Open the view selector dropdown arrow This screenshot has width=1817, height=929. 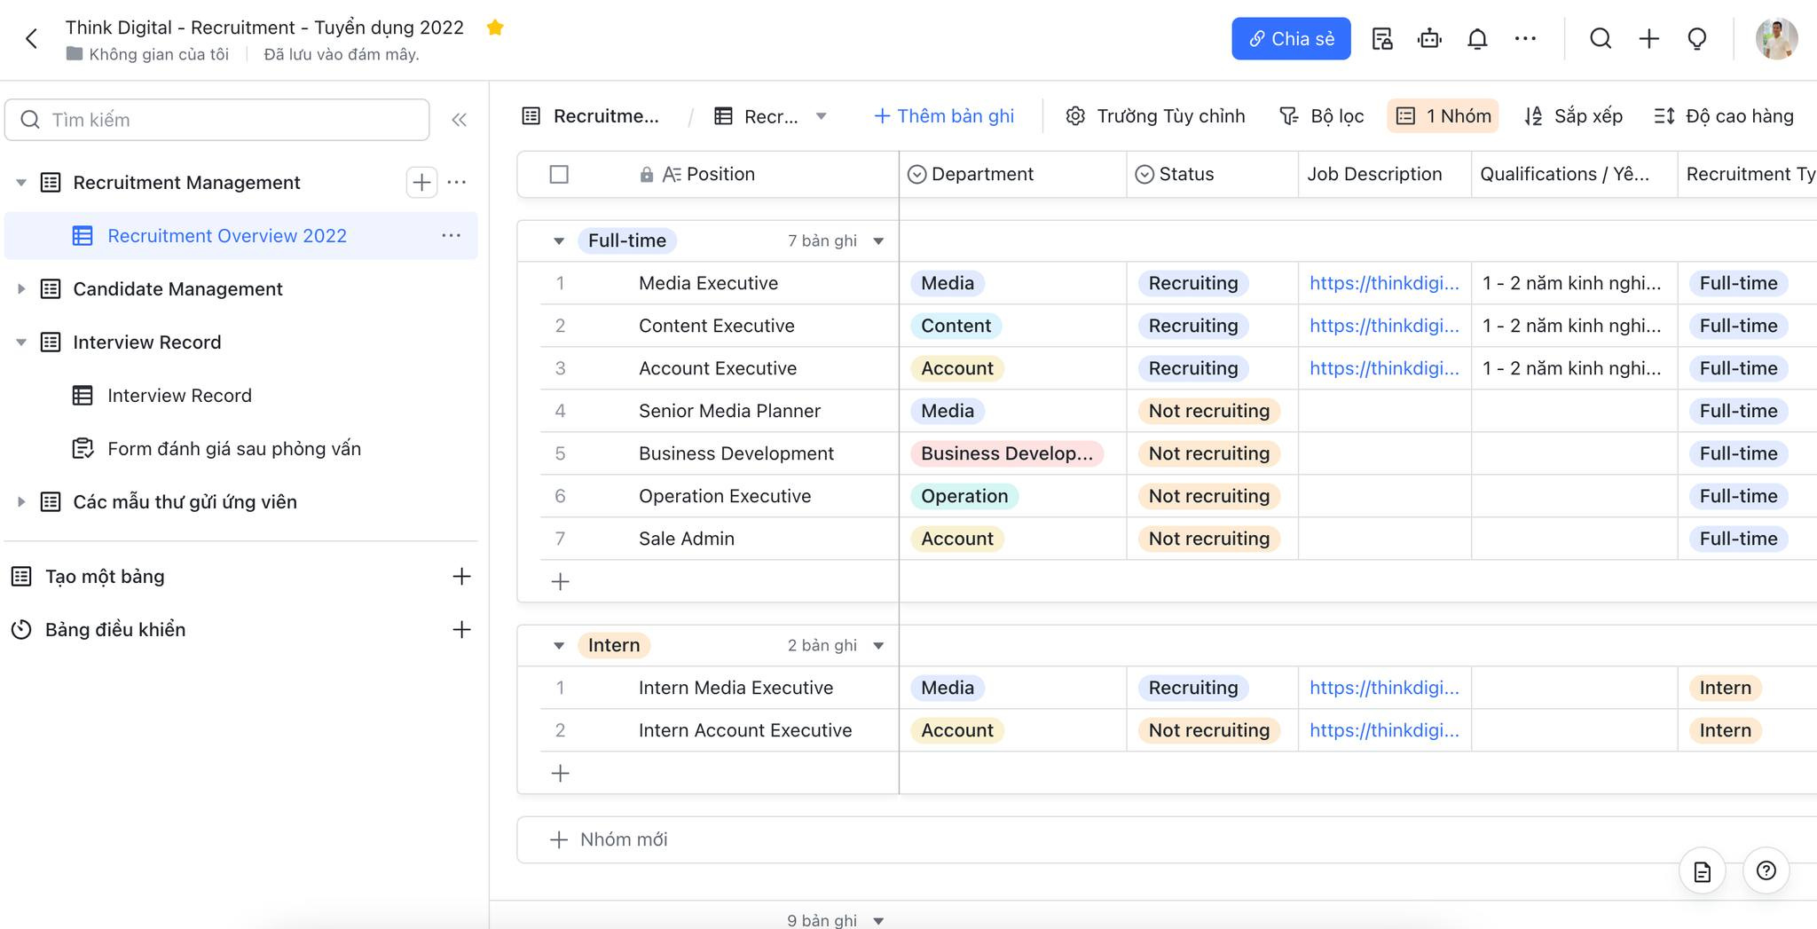tap(821, 116)
